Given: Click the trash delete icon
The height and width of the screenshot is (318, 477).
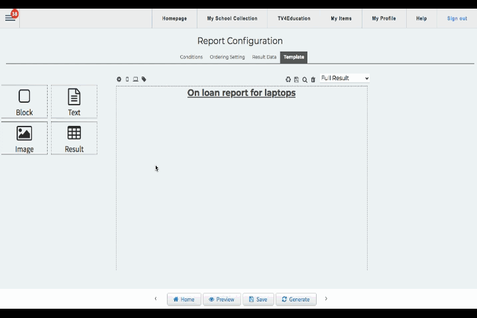Looking at the screenshot, I should click(313, 79).
